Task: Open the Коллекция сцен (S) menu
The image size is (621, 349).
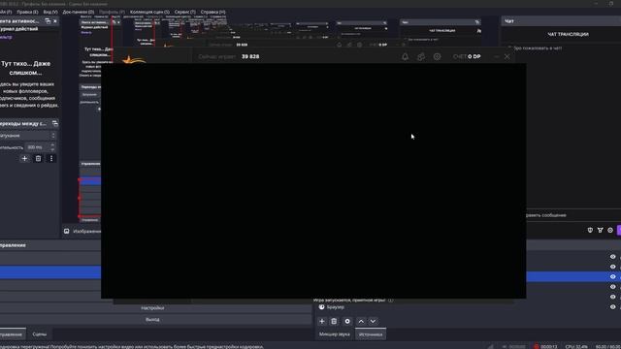Action: click(x=149, y=12)
